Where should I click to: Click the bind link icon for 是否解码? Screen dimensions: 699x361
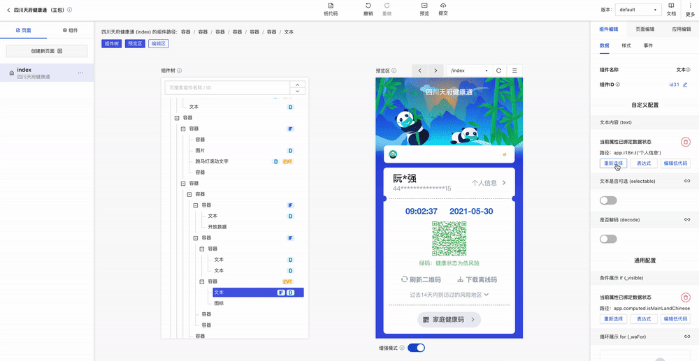point(687,219)
